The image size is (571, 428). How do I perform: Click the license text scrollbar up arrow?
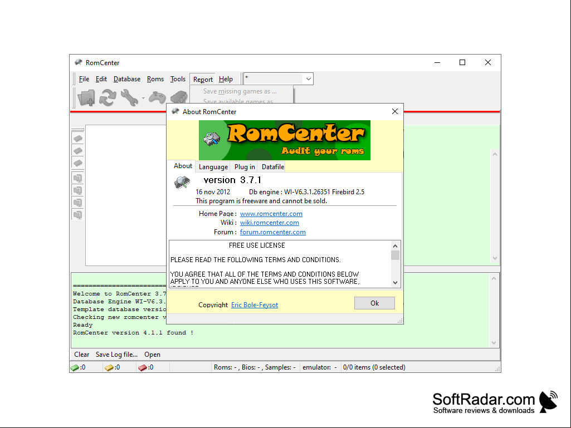pyautogui.click(x=395, y=246)
